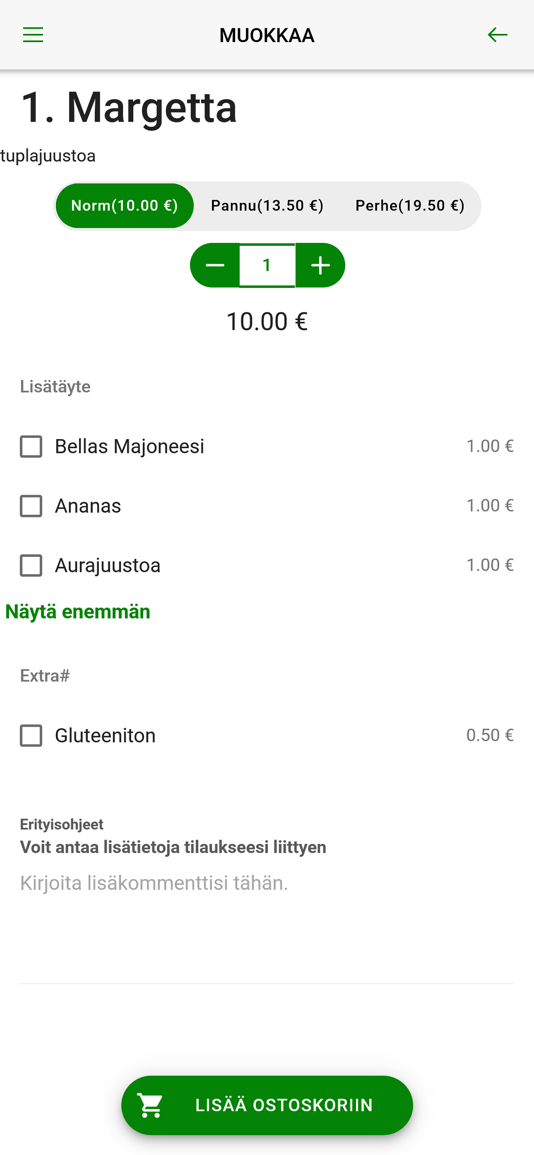Choose the Norm(10.00 €) size
This screenshot has height=1155, width=534.
[125, 206]
